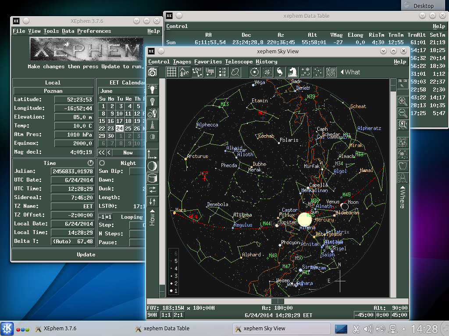Open Help menu in Sky View
449x336 pixels.
point(400,62)
